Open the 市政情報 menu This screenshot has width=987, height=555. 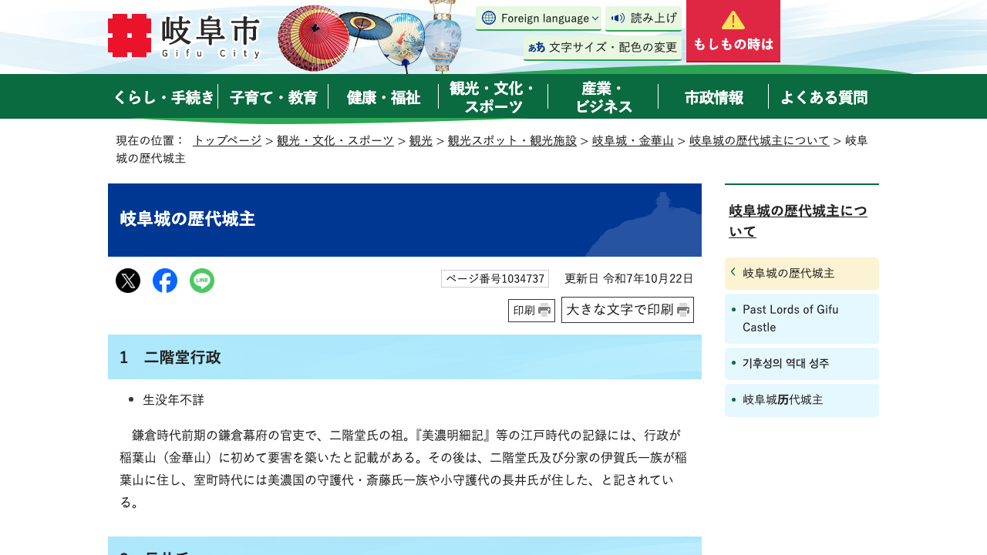714,97
